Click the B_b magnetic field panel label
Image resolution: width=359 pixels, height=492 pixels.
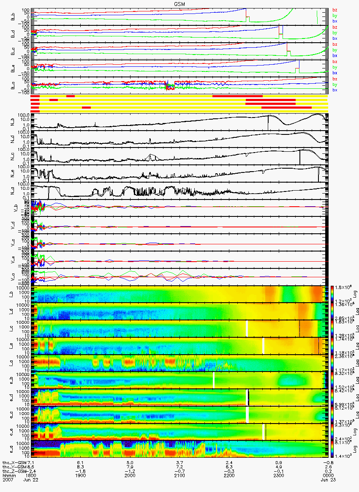click(x=13, y=17)
